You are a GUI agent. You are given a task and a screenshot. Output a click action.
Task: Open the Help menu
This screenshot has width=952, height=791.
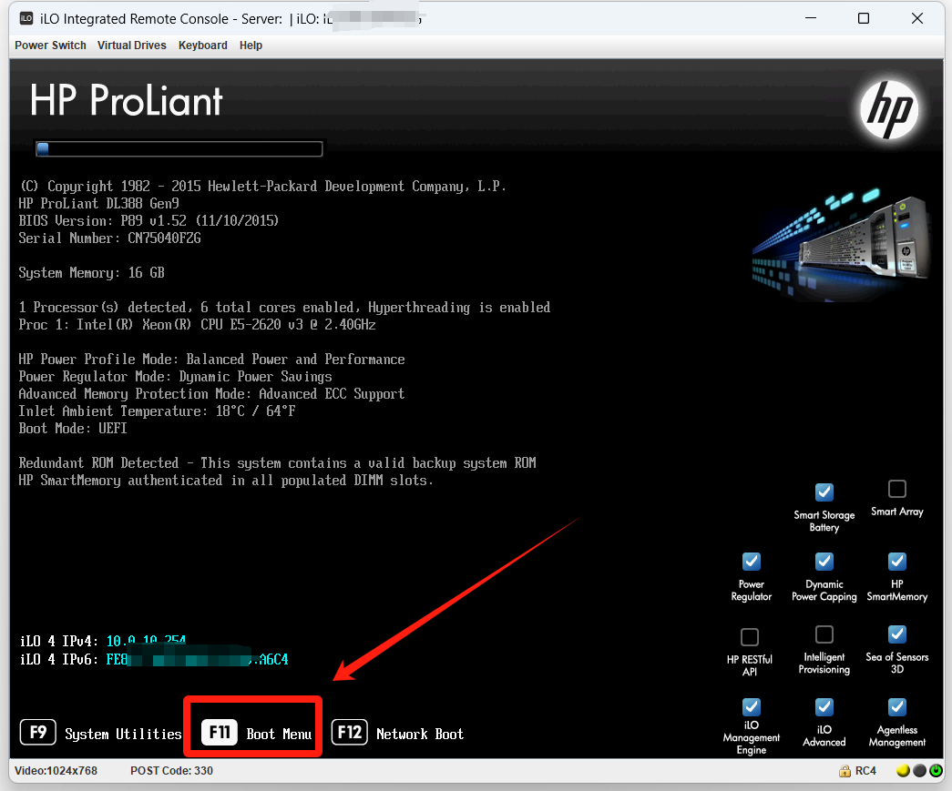(x=251, y=46)
